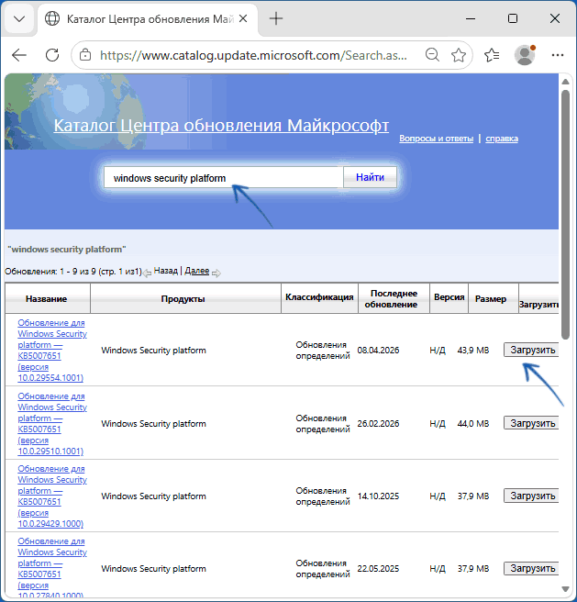Click the scrollbar up arrow

pyautogui.click(x=565, y=82)
